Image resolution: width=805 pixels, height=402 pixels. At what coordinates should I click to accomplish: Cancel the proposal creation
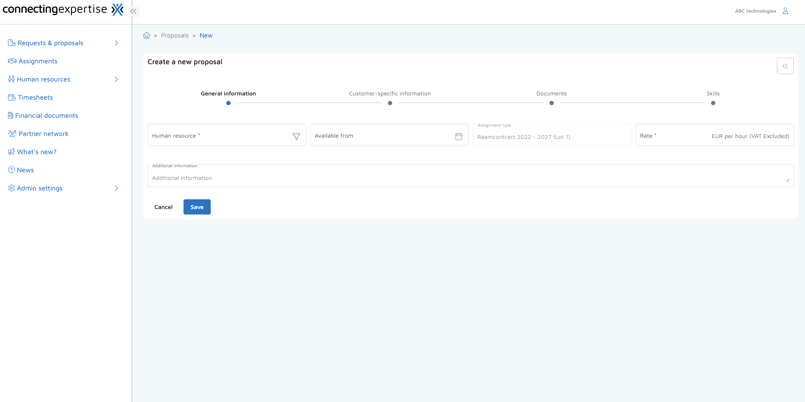coord(163,207)
